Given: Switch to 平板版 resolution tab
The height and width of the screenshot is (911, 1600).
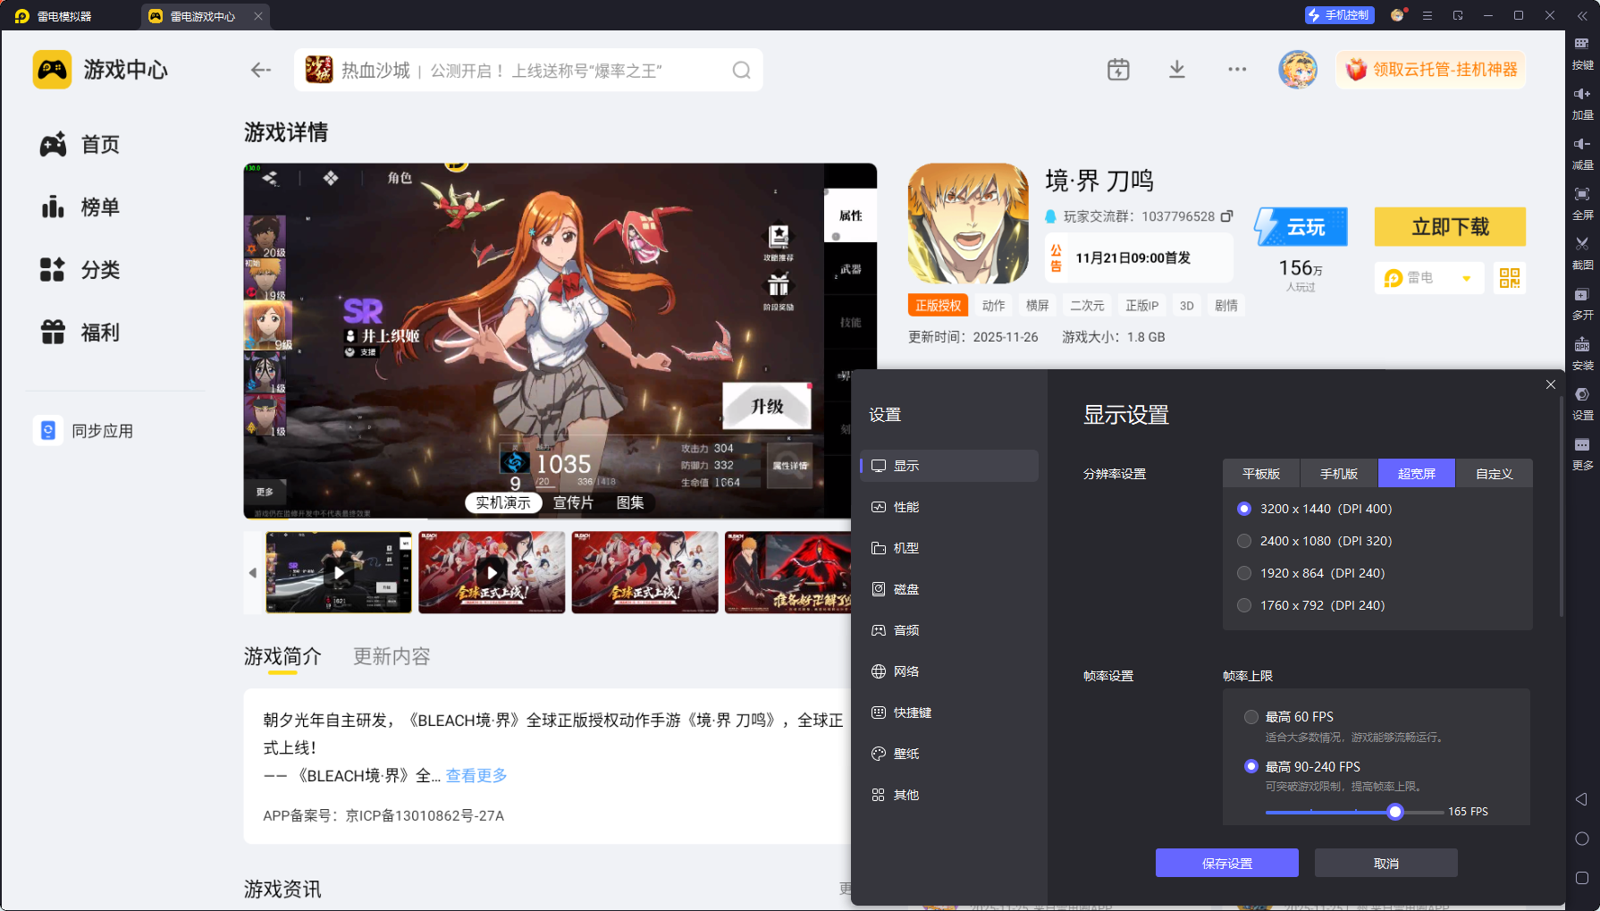Looking at the screenshot, I should click(1261, 474).
